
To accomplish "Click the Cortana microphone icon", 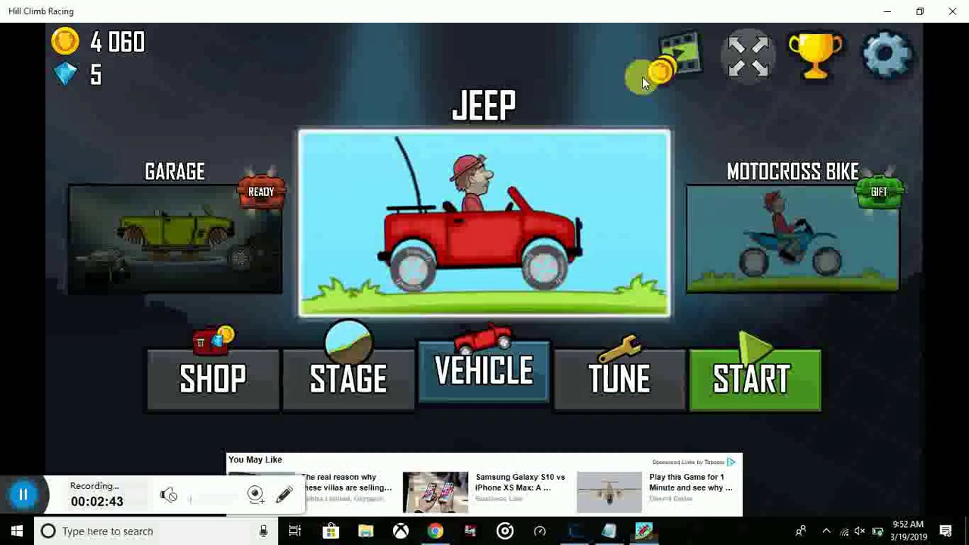I will (x=263, y=531).
